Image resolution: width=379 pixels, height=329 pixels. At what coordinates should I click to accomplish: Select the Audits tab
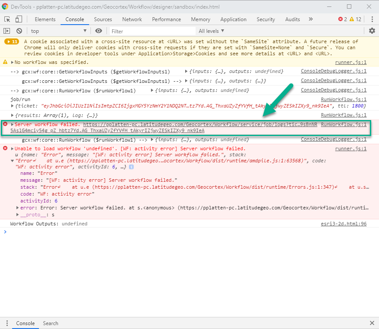(x=292, y=19)
